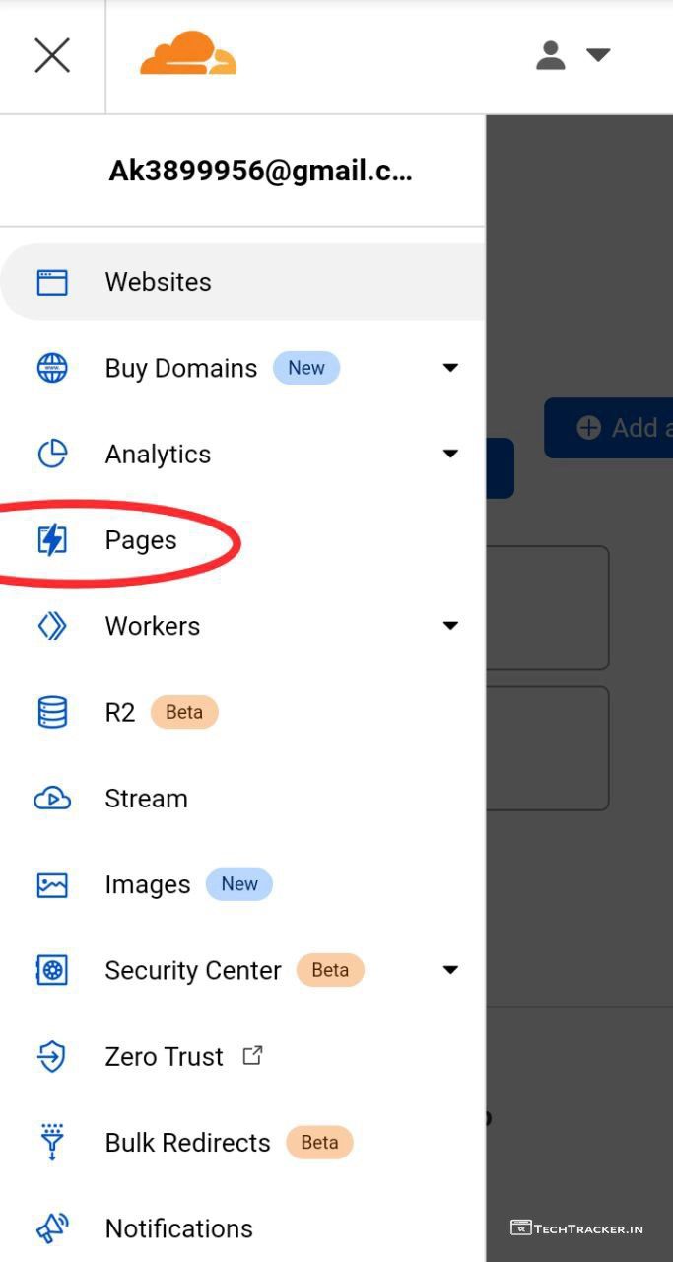Select the account email header

click(x=260, y=172)
